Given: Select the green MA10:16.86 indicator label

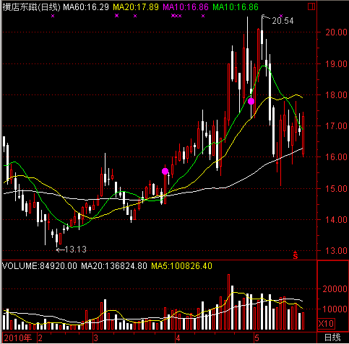Looking at the screenshot, I should click(x=236, y=7).
